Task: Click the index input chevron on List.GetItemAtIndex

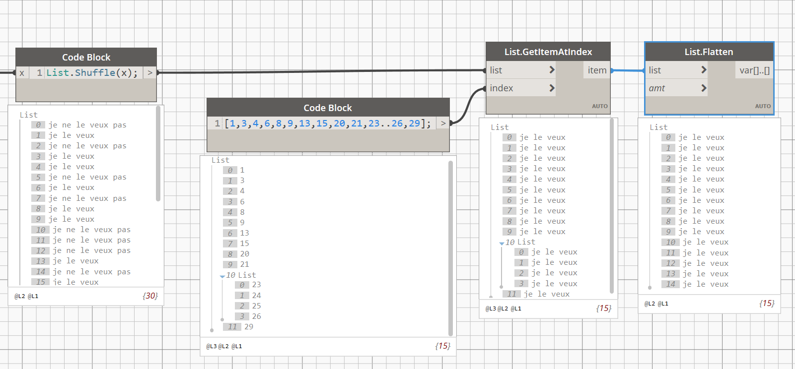Action: [x=552, y=88]
